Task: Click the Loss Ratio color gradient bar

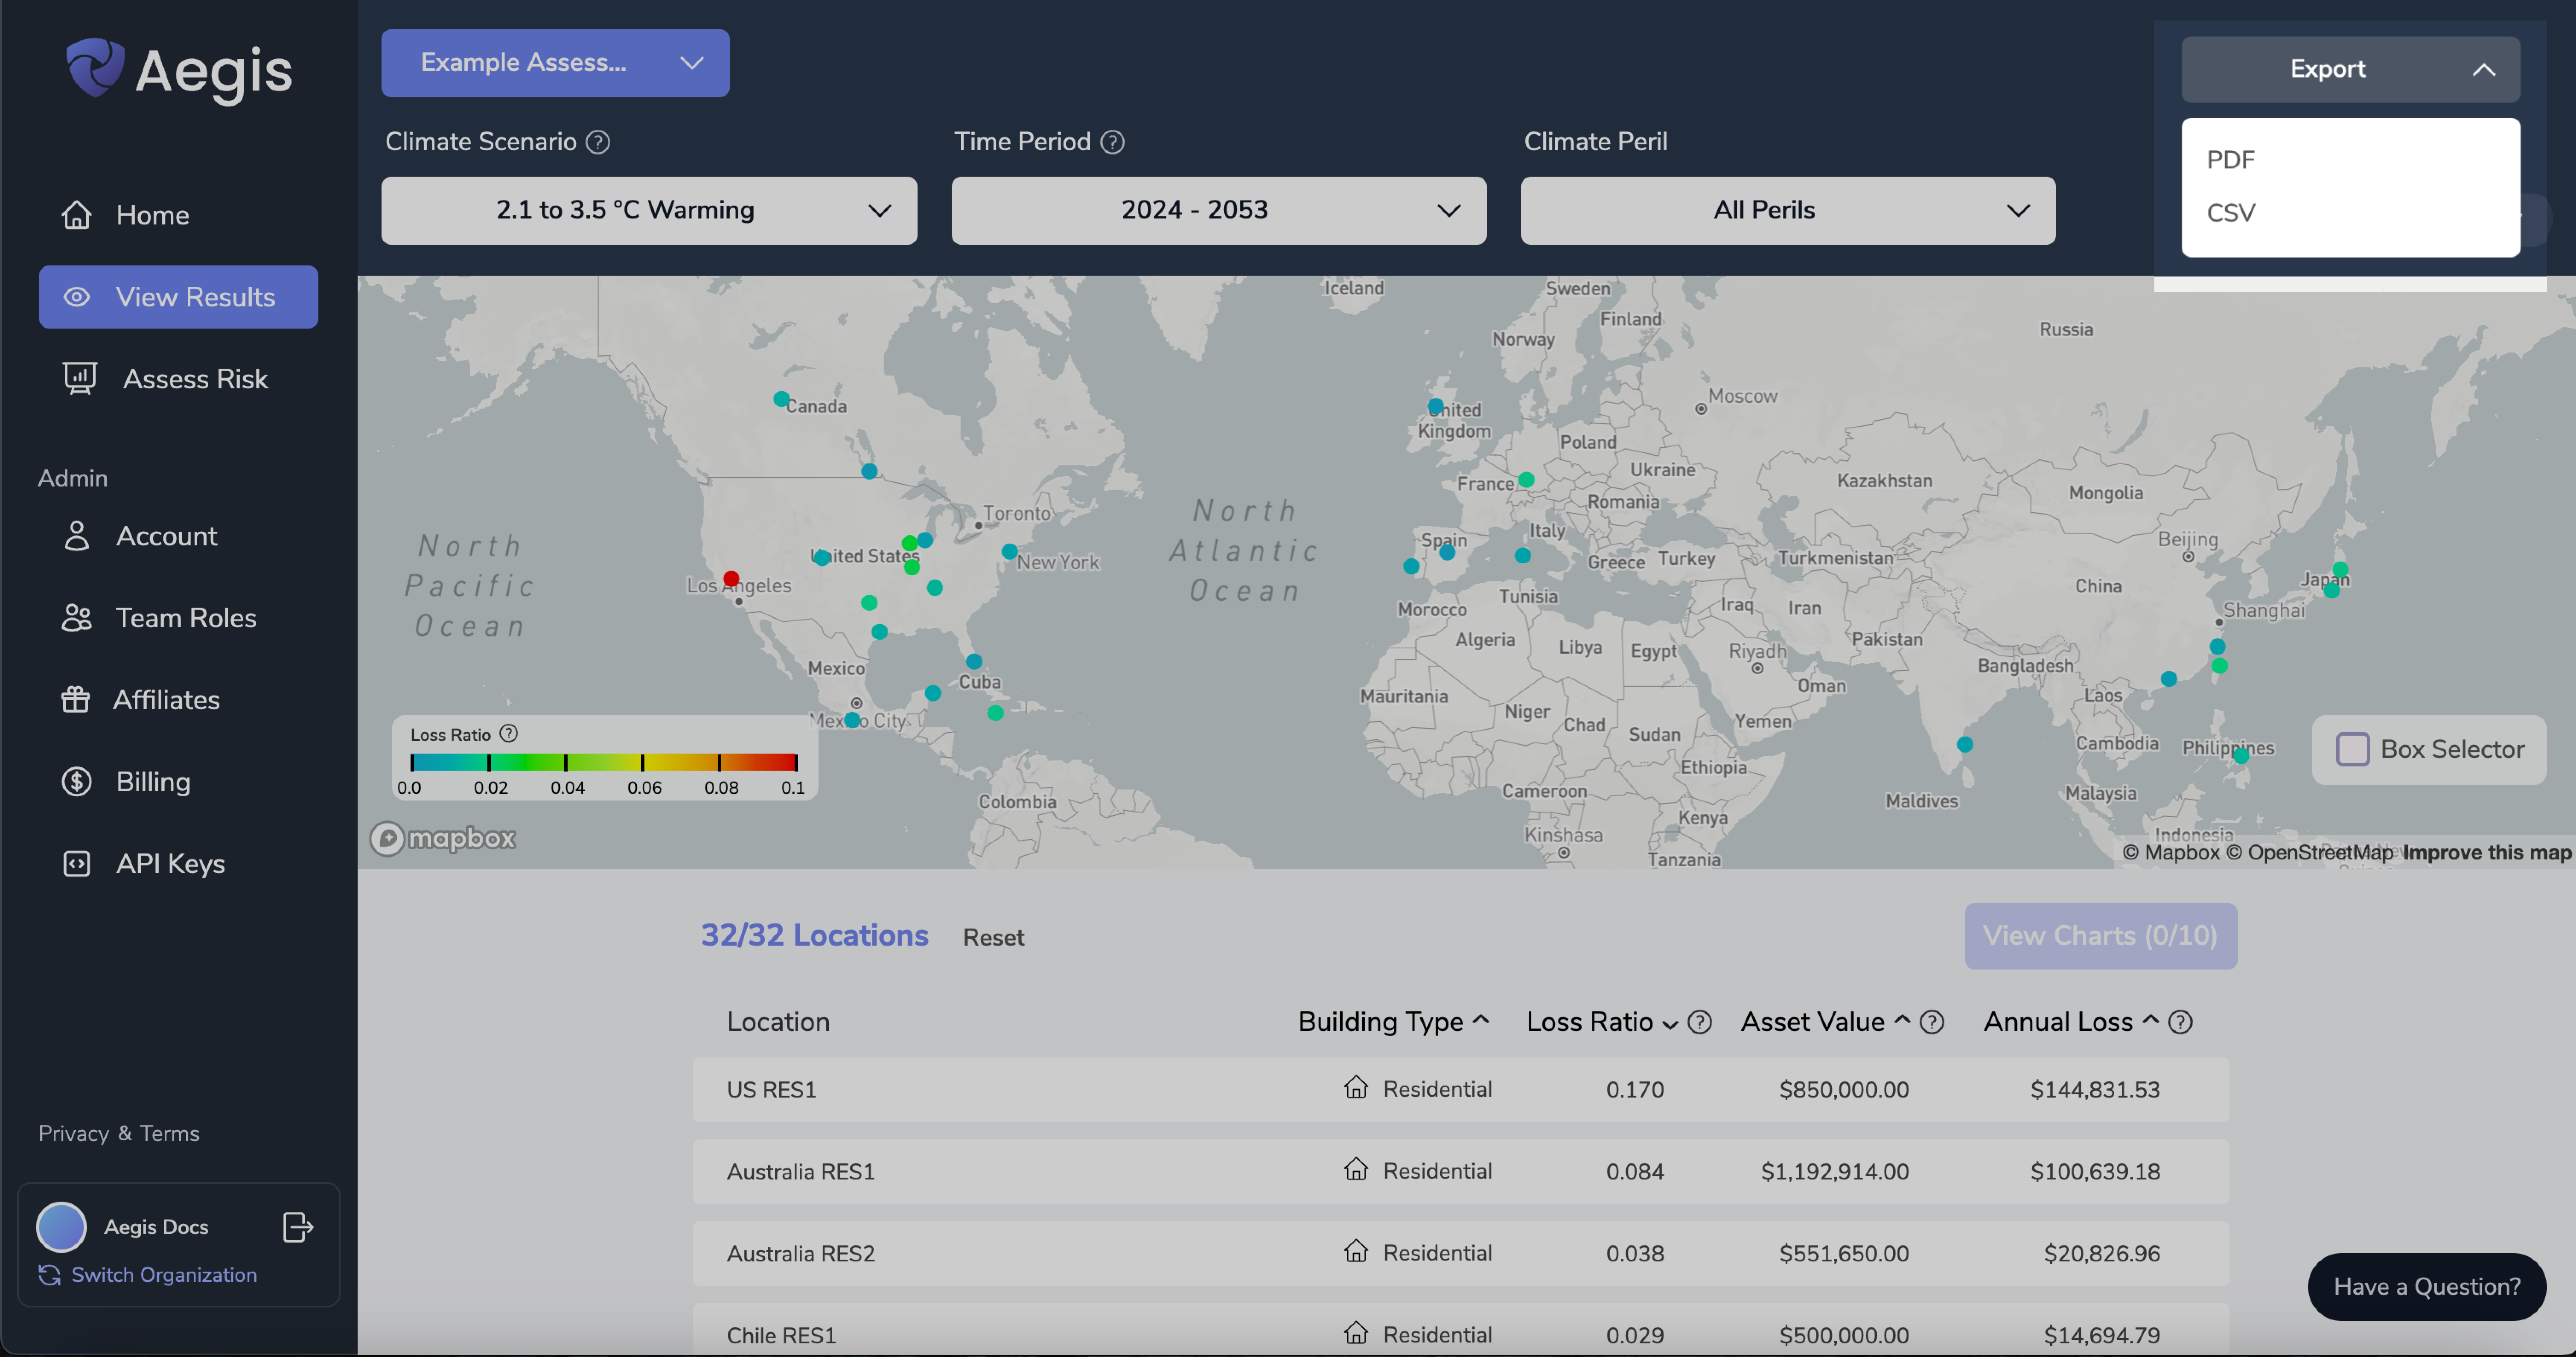Action: [x=604, y=762]
